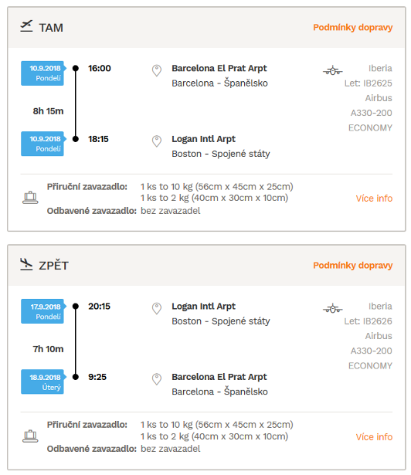This screenshot has height=475, width=411.
Task: Click location pin beside Barcelona El Prat arrival
Action: (157, 379)
